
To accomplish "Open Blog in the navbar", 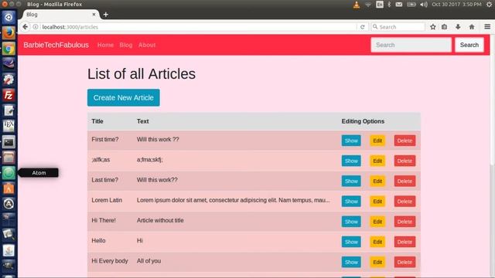I will tap(126, 45).
